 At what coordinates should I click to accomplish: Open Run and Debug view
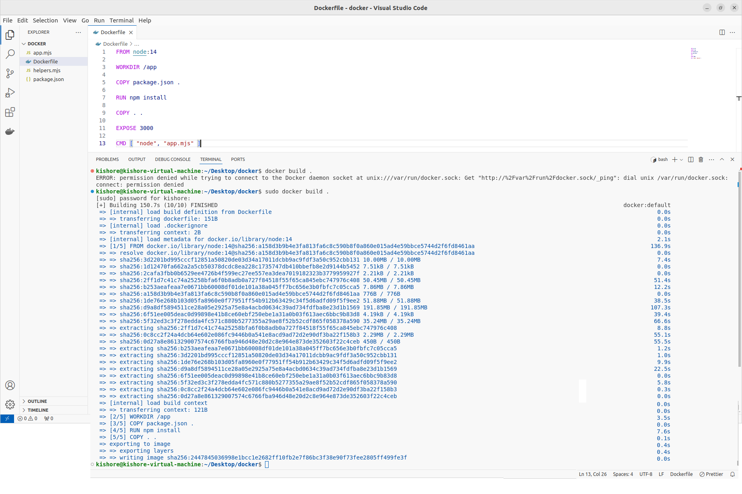(x=10, y=93)
